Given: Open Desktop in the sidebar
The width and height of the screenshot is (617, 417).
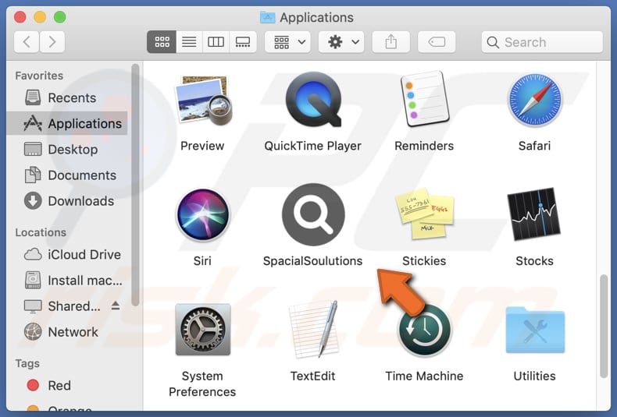Looking at the screenshot, I should pyautogui.click(x=67, y=150).
